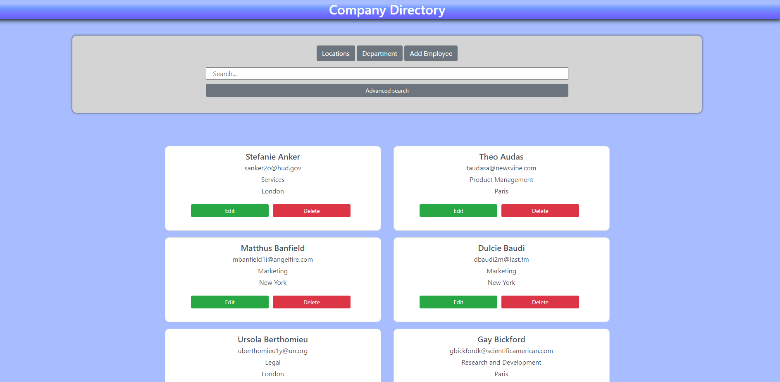Click New York on Matthus Banfield's card

(x=273, y=283)
